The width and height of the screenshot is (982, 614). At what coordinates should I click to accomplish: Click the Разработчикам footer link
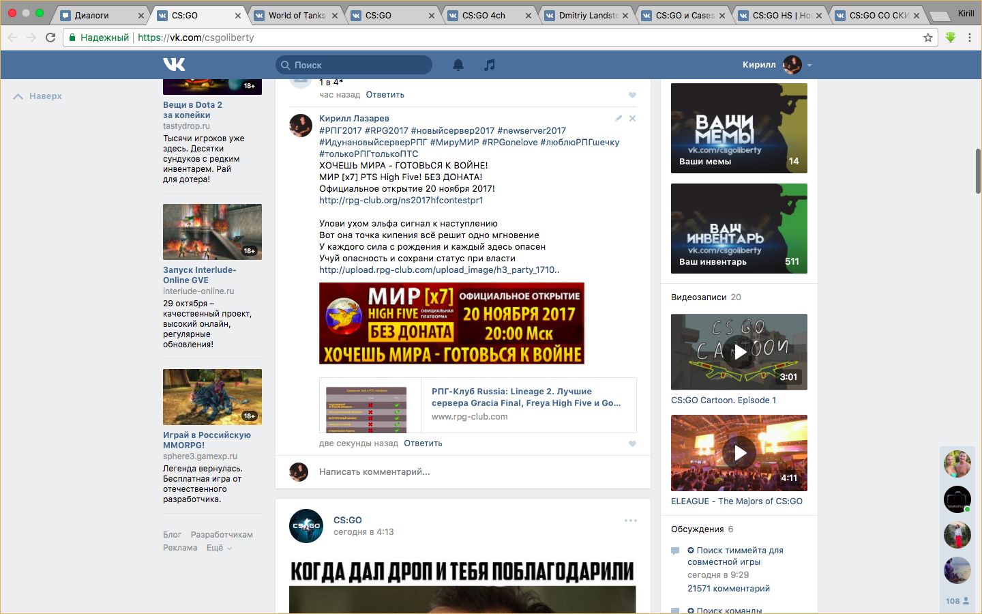(x=222, y=535)
